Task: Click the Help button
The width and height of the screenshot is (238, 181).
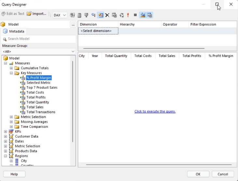Action: (14, 174)
